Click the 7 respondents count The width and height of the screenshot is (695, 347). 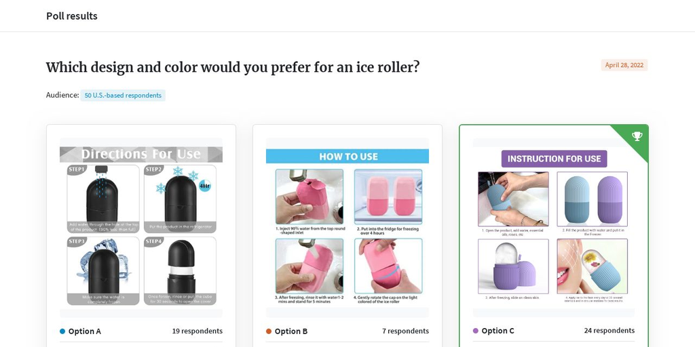(x=406, y=331)
